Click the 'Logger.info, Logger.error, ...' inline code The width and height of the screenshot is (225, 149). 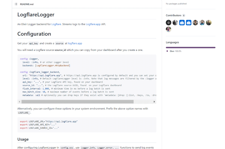point(100,148)
